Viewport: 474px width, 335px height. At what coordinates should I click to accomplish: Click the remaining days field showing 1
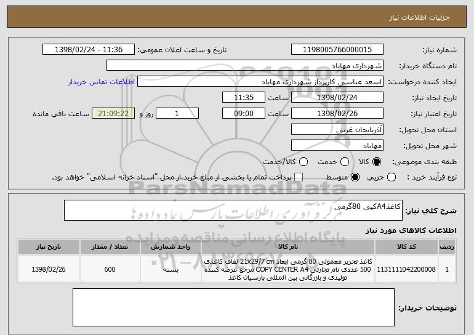(x=177, y=114)
